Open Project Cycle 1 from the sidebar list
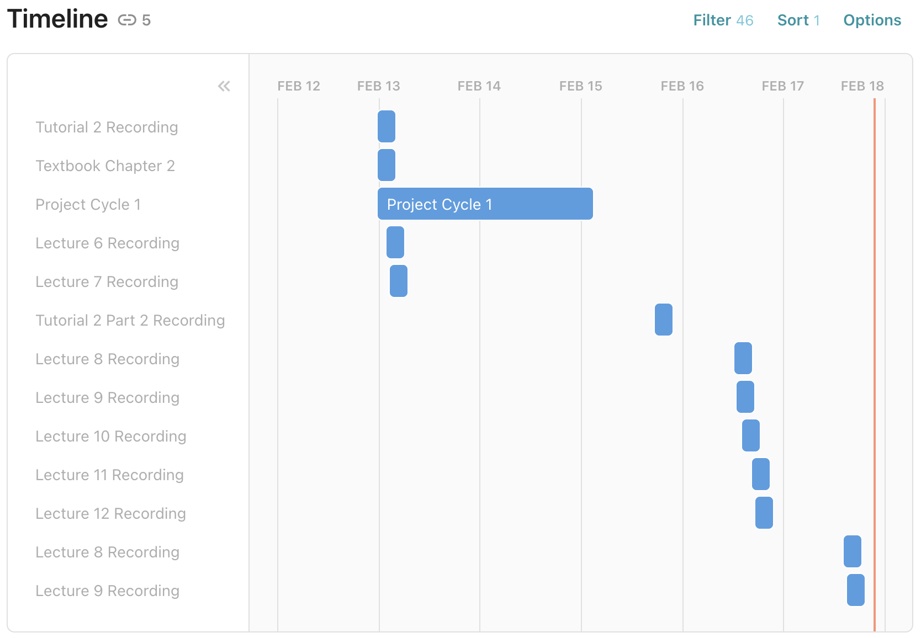This screenshot has width=921, height=638. [88, 205]
